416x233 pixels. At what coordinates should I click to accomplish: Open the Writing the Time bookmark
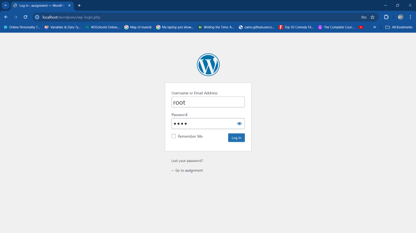click(216, 27)
